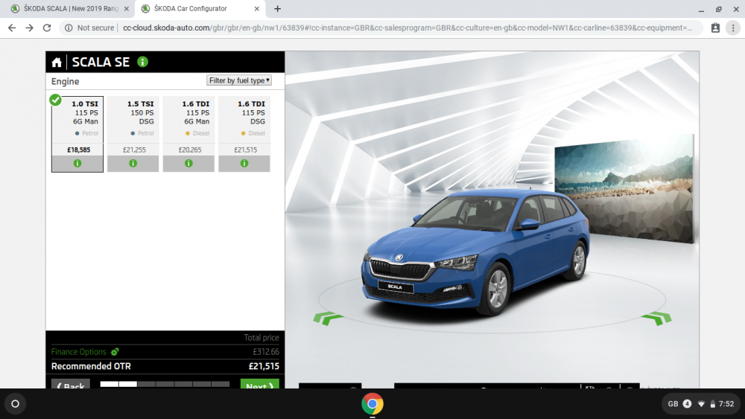
Task: Open clipboard extension icon in toolbar
Action: [715, 28]
